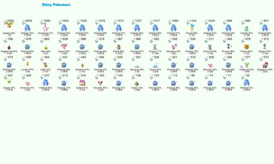Select the Totodile sprite
This screenshot has height=164, width=274.
tap(247, 29)
